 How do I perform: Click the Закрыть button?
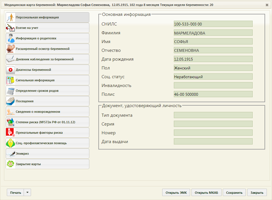[x=257, y=193]
